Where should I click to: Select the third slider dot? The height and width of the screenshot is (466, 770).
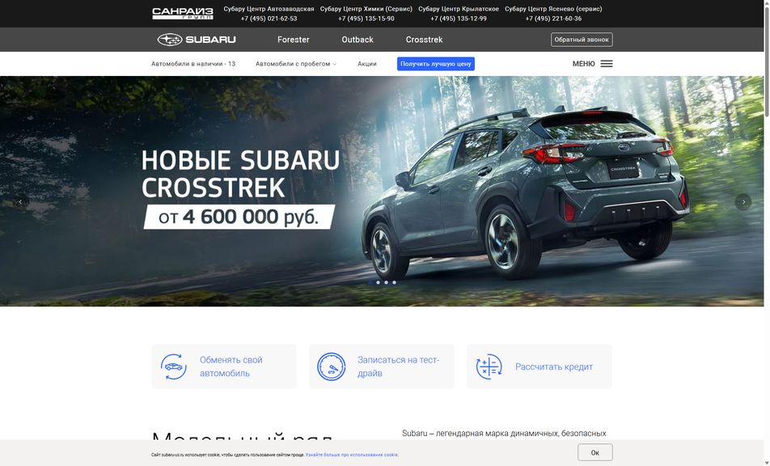click(x=386, y=282)
